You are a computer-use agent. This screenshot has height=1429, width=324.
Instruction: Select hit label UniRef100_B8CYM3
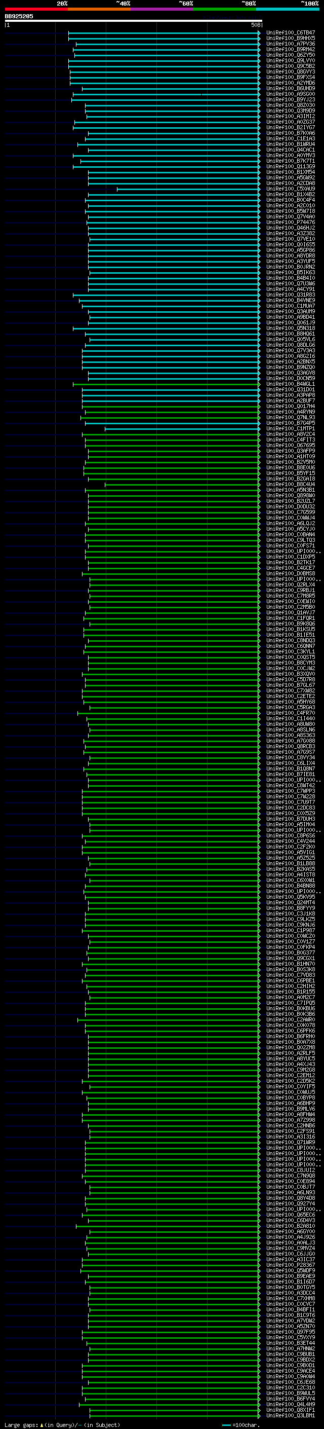click(x=290, y=663)
